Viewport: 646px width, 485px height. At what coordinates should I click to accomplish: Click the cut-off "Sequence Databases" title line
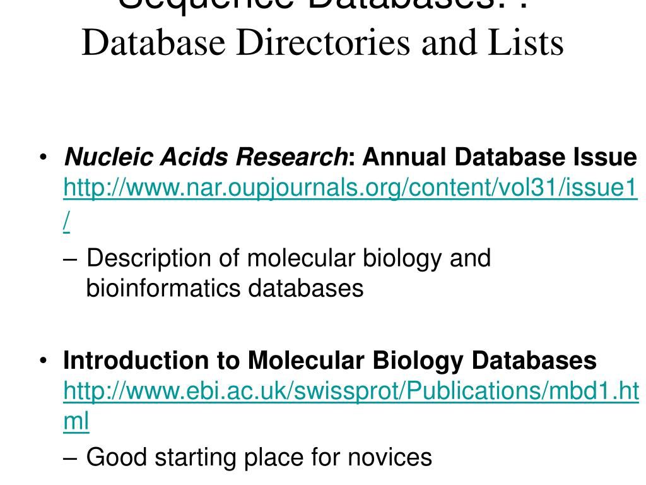point(322,5)
